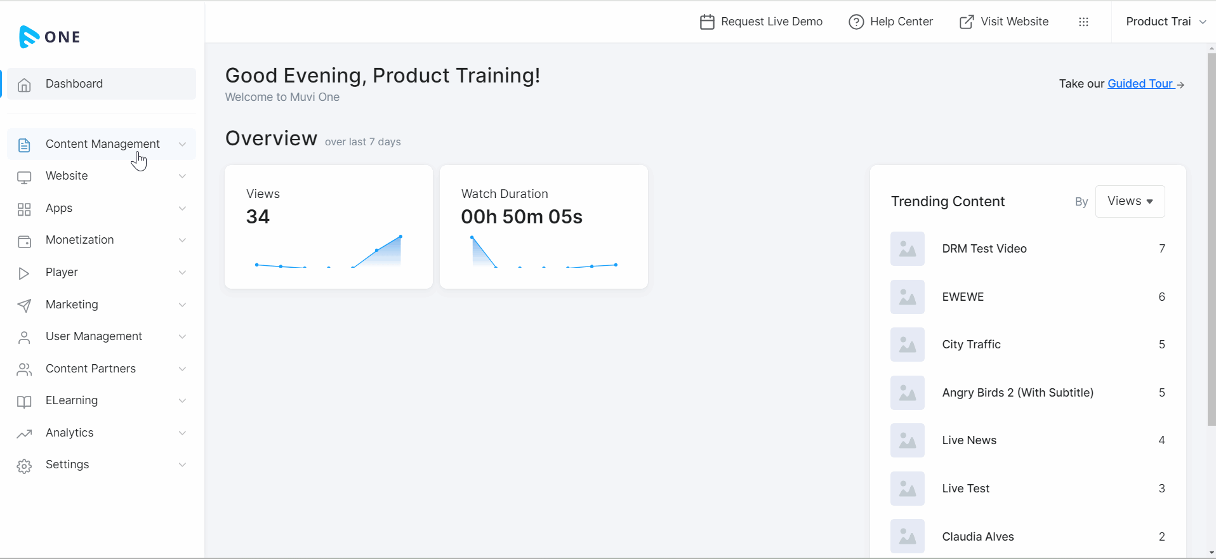The image size is (1216, 559).
Task: Open the Views sort dropdown
Action: pos(1130,201)
